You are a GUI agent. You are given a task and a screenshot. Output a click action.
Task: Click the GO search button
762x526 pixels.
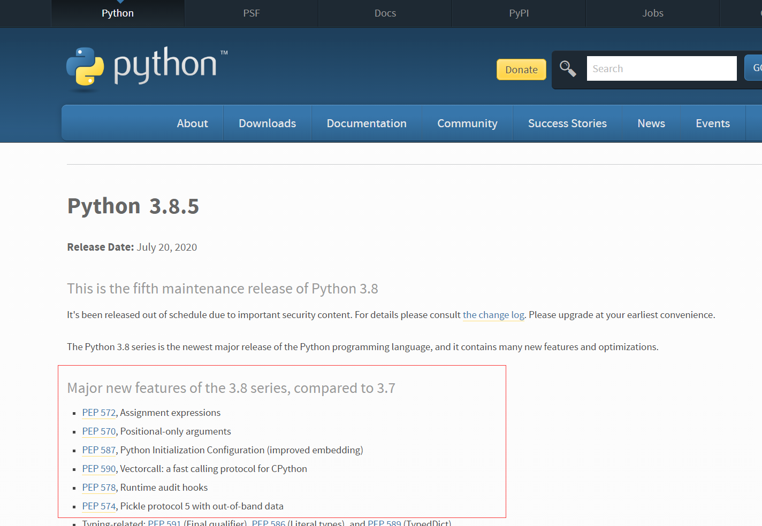pos(753,68)
